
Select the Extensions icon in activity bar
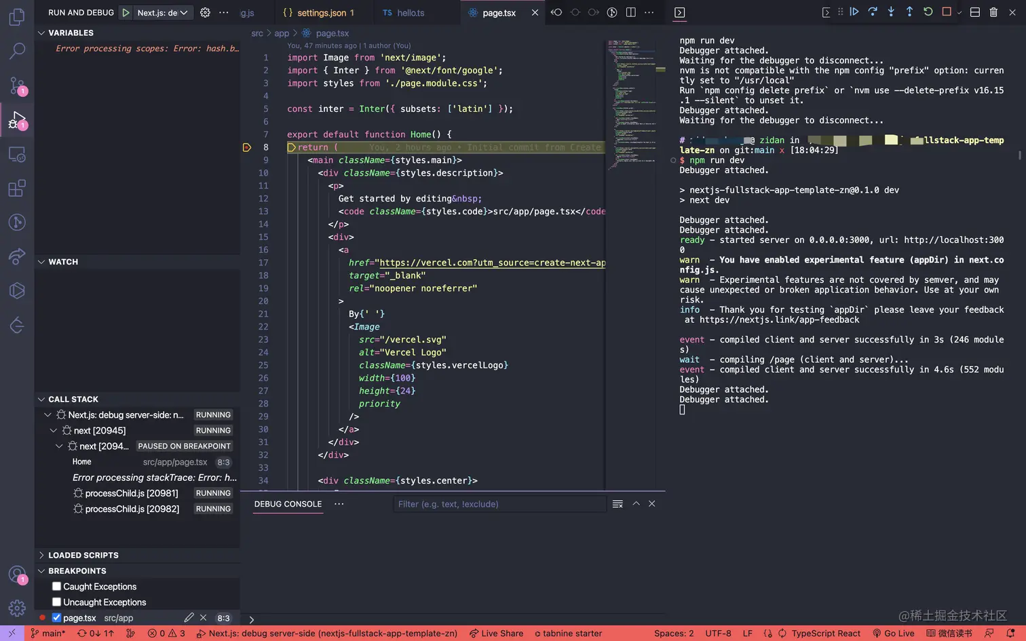coord(18,189)
